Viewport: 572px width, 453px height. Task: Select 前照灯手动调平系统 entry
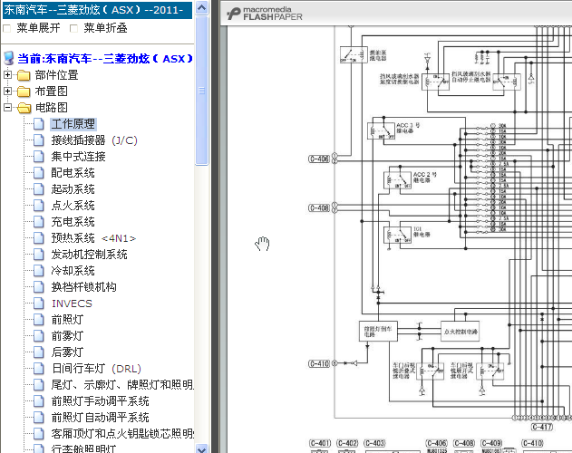[100, 401]
